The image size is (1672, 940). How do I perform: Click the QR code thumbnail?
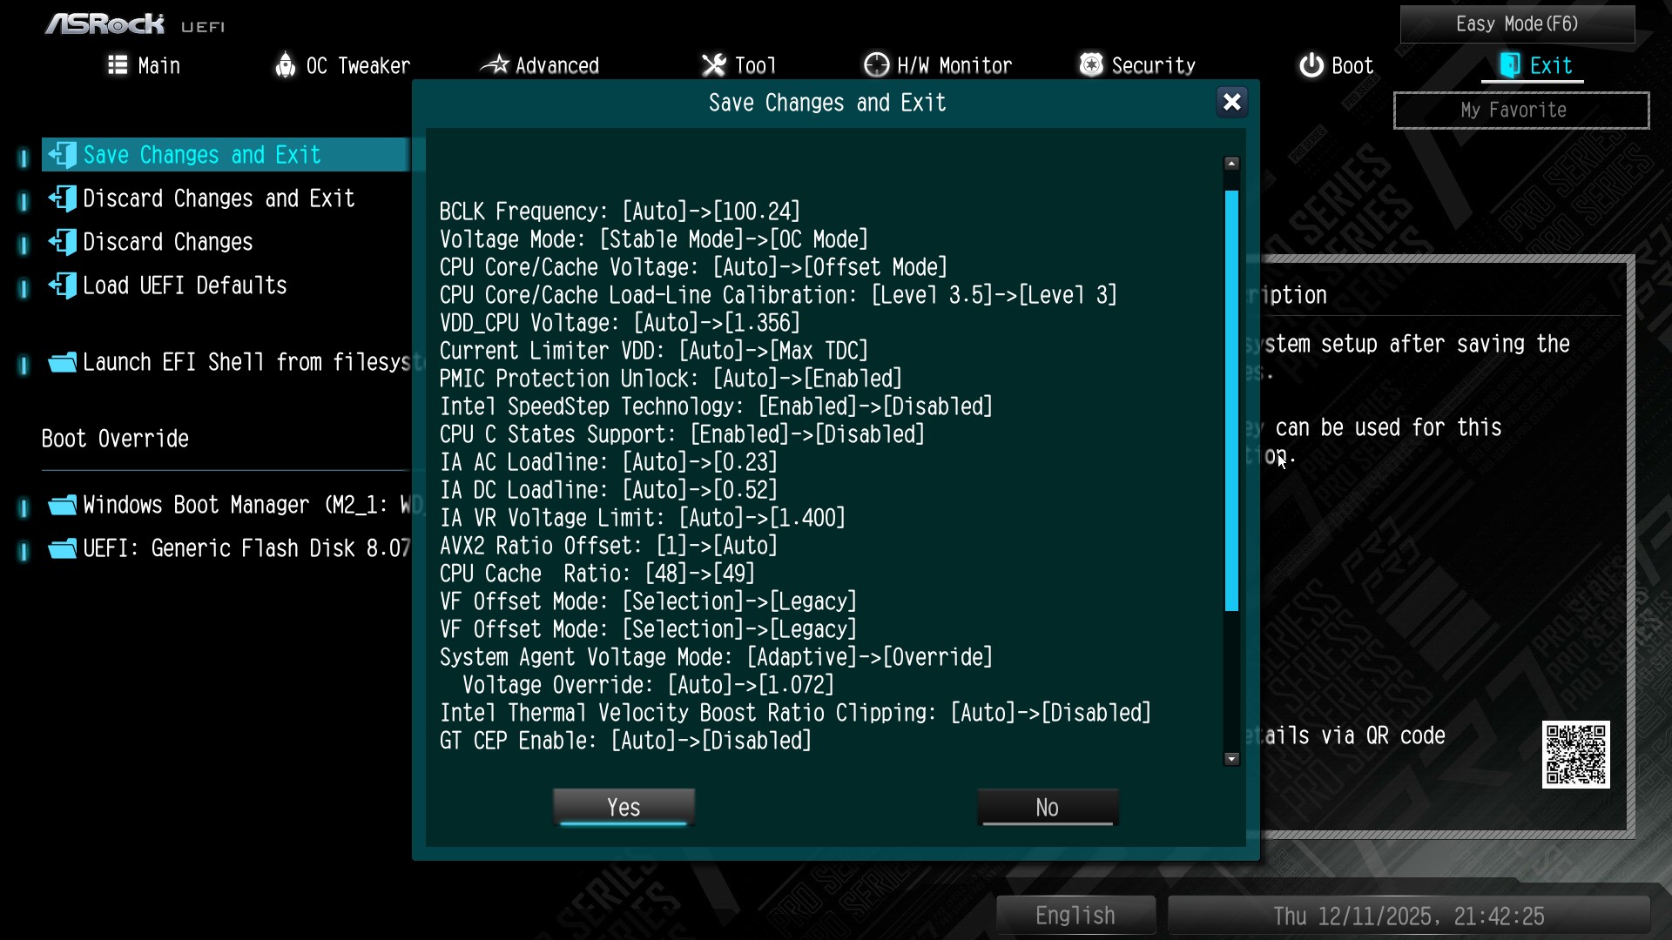[1575, 755]
